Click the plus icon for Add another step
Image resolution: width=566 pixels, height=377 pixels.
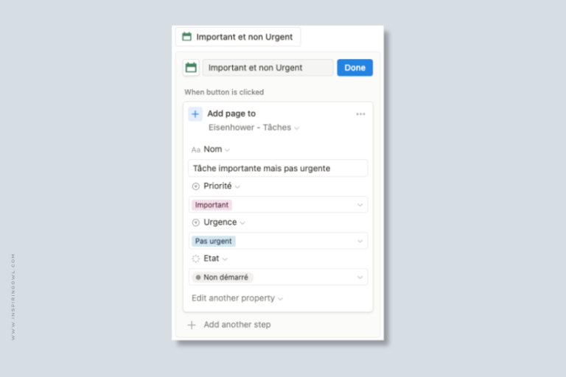tap(192, 325)
